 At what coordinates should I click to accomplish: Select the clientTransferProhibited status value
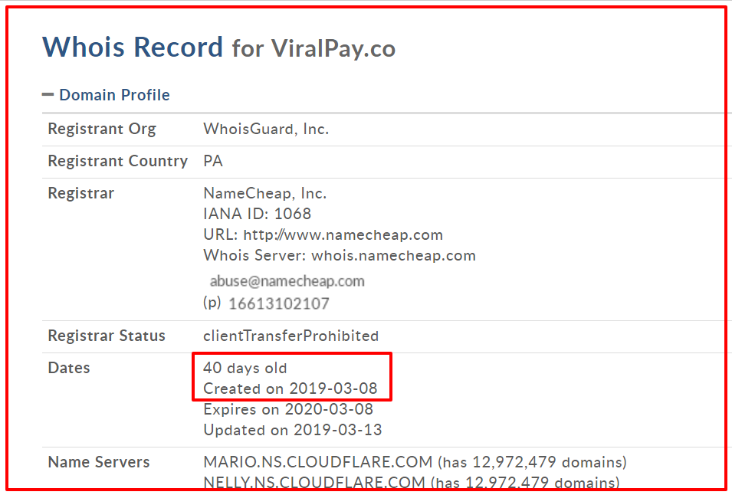(x=291, y=336)
